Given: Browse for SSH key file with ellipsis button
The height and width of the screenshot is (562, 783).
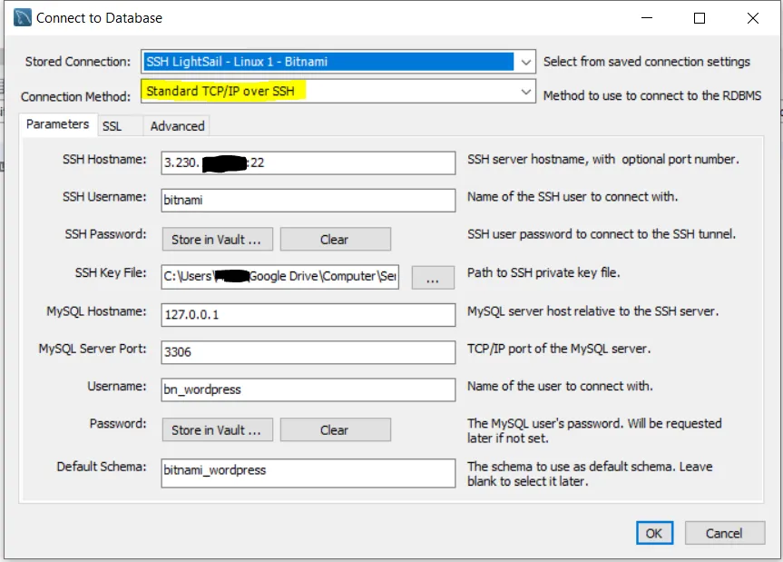Looking at the screenshot, I should (433, 277).
